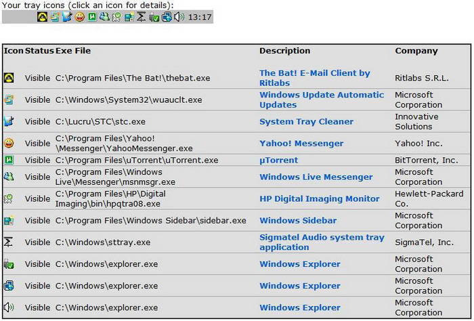Click Microsoft Corporation in the sidebar.exe row

[418, 221]
